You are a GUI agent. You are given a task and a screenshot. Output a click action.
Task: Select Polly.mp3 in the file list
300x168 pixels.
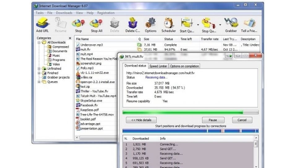coord(87,68)
